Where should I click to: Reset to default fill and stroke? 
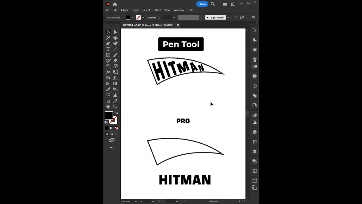point(106,122)
